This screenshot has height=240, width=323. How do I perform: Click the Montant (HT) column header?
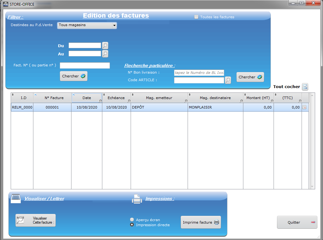coord(258,98)
